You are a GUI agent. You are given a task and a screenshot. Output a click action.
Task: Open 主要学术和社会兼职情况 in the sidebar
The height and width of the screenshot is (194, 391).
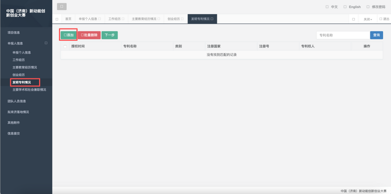(x=29, y=90)
